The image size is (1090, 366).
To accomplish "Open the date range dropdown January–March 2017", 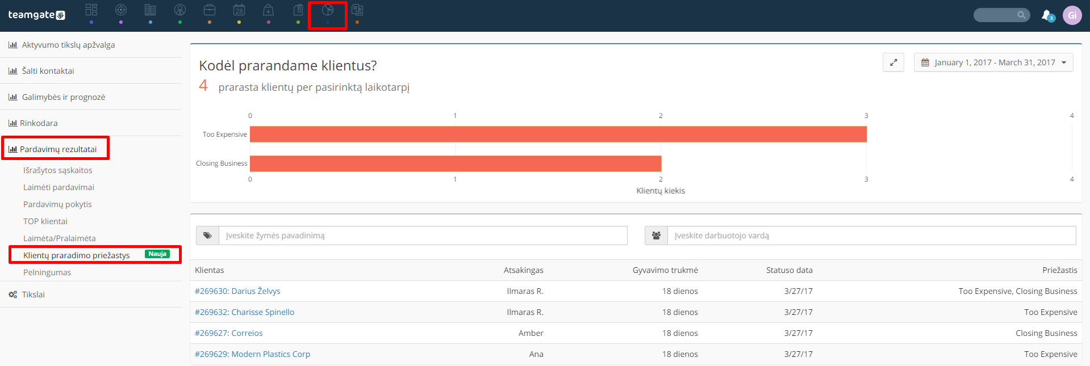I will 993,62.
